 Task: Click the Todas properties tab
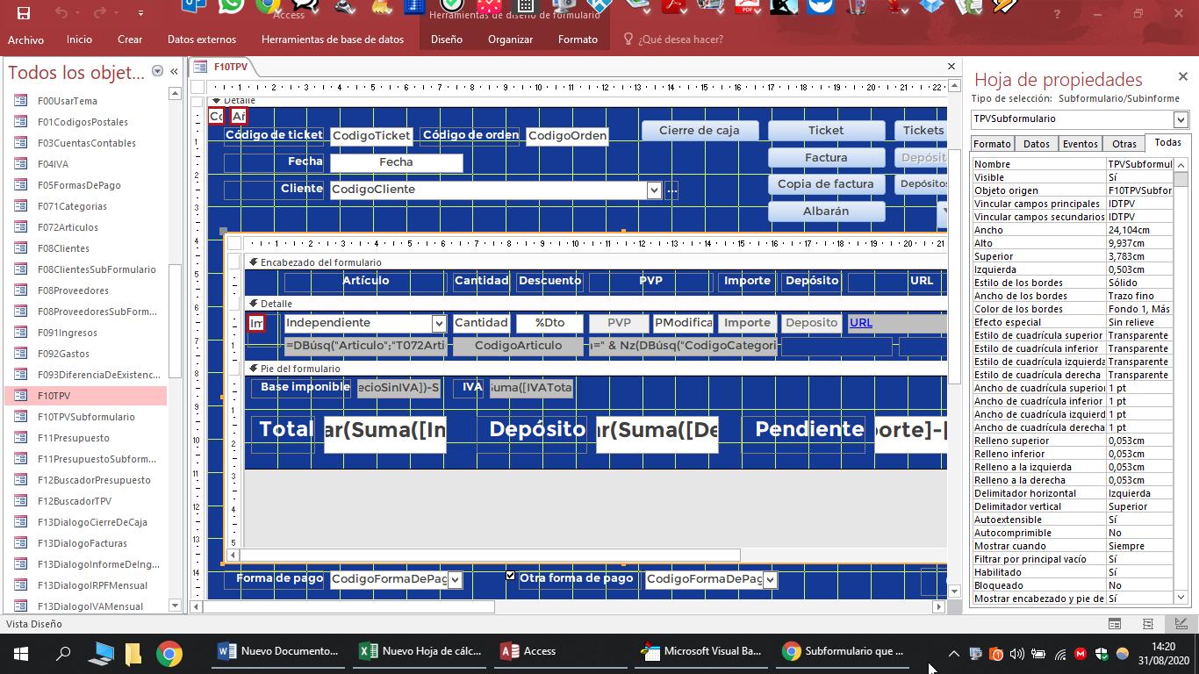(x=1167, y=142)
